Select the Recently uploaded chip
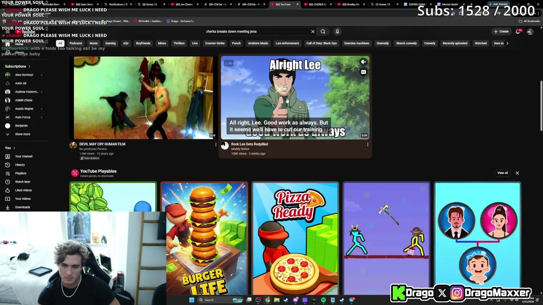Viewport: 543px width, 305px height. pyautogui.click(x=455, y=43)
